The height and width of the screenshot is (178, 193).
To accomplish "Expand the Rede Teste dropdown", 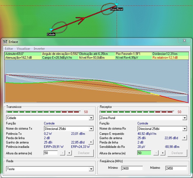I will (x=91, y=169).
